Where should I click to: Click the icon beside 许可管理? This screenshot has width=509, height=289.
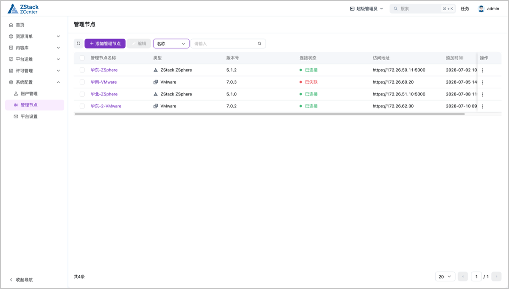click(11, 71)
